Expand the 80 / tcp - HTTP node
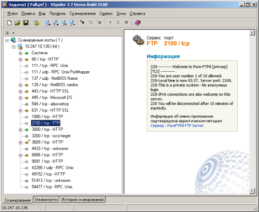Viewport: 259px width, 212px height. click(x=20, y=59)
